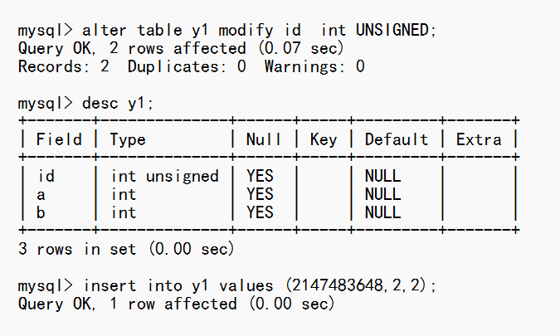This screenshot has height=336, width=560.
Task: Click the 'alter table y1 modify' command line
Action: pyautogui.click(x=226, y=30)
